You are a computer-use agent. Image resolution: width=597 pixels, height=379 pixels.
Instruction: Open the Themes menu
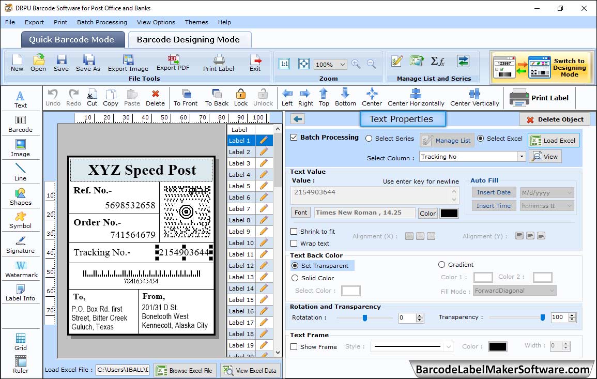(196, 22)
